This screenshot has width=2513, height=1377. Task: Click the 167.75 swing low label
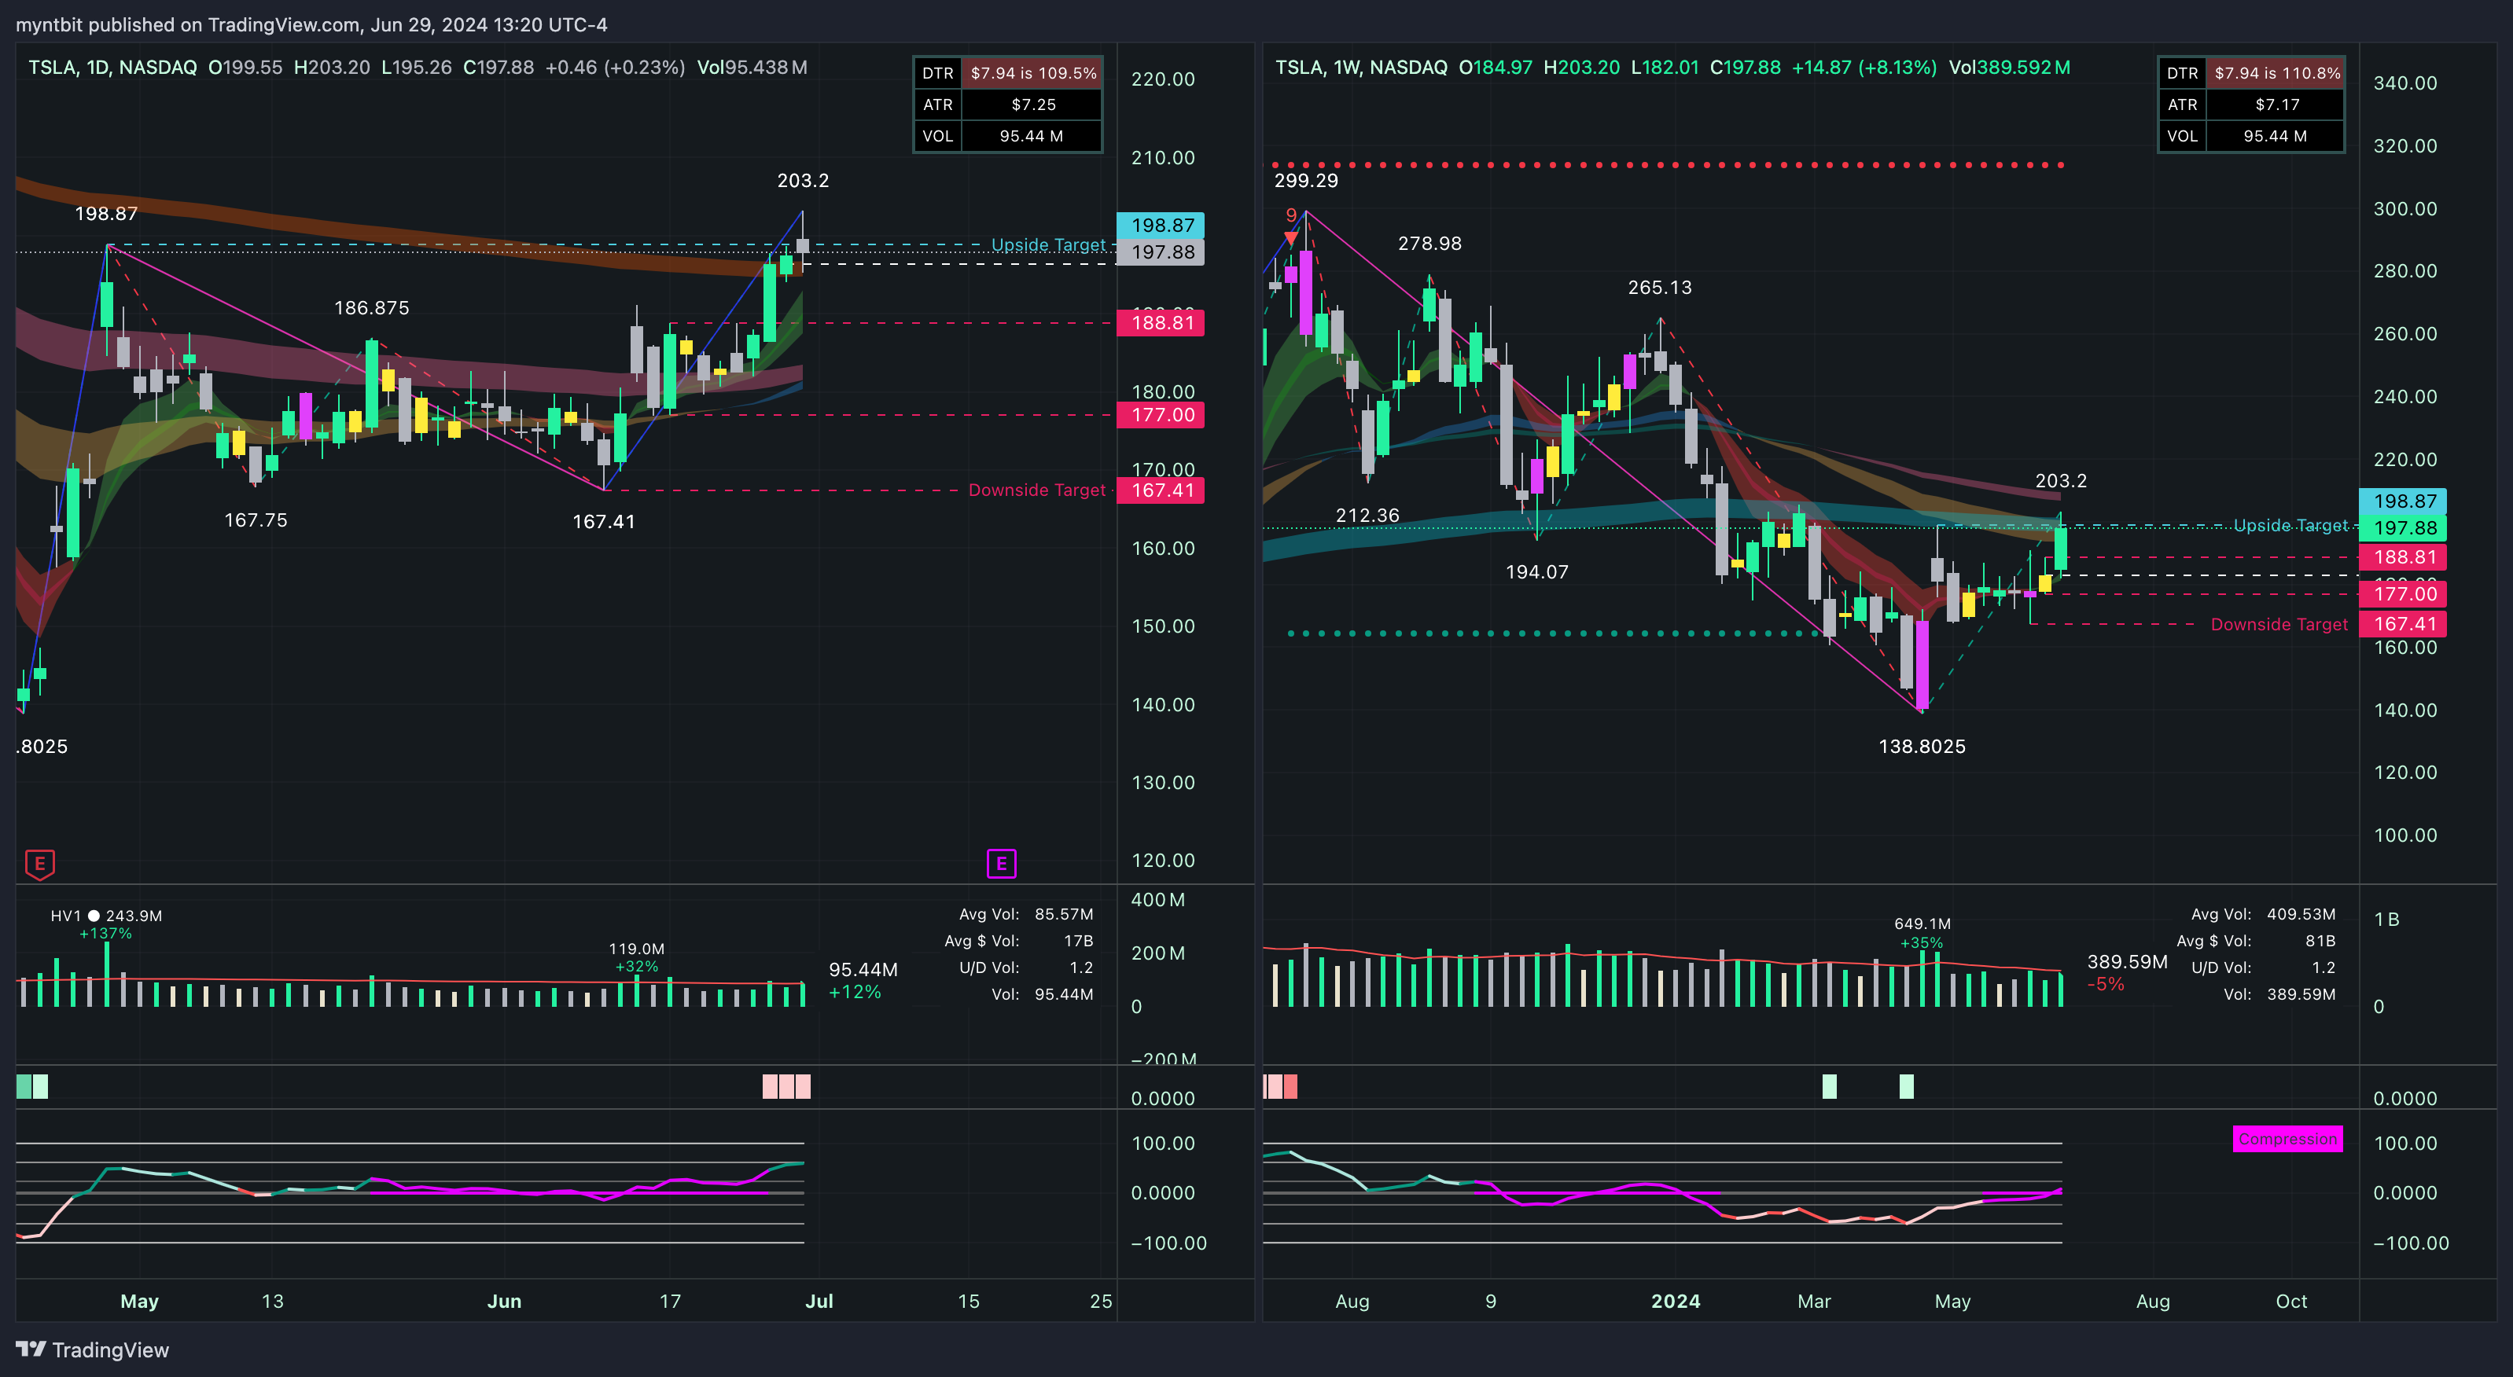256,521
